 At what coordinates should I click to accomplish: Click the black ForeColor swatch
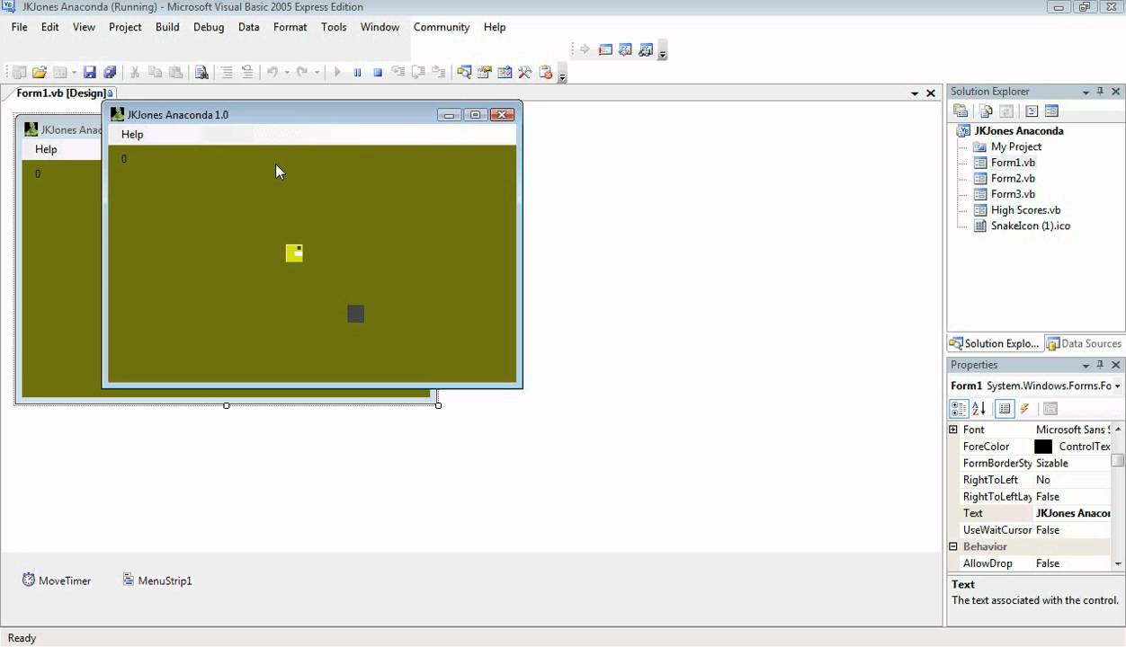[1043, 447]
